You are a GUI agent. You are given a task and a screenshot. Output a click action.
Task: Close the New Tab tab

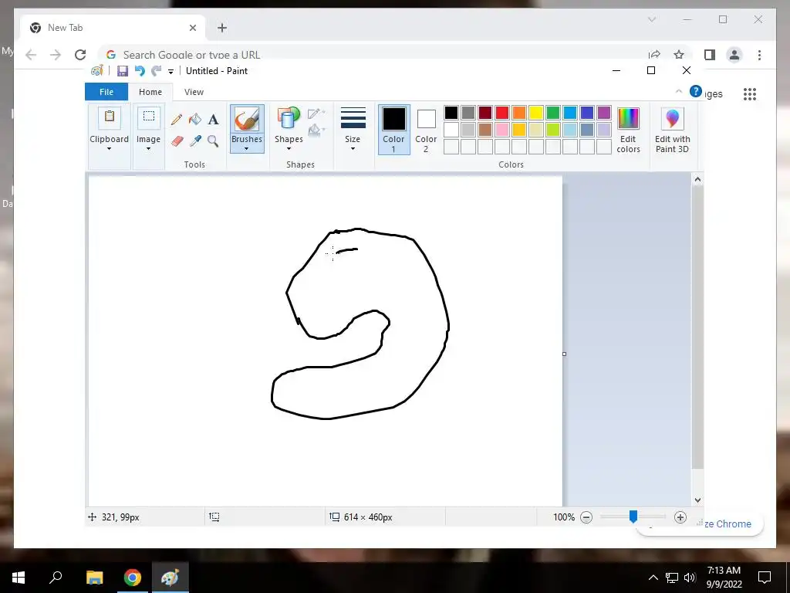click(x=192, y=28)
